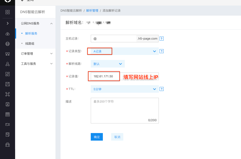Open the cloud icon in left sidebar
The image size is (241, 159).
pyautogui.click(x=8, y=34)
